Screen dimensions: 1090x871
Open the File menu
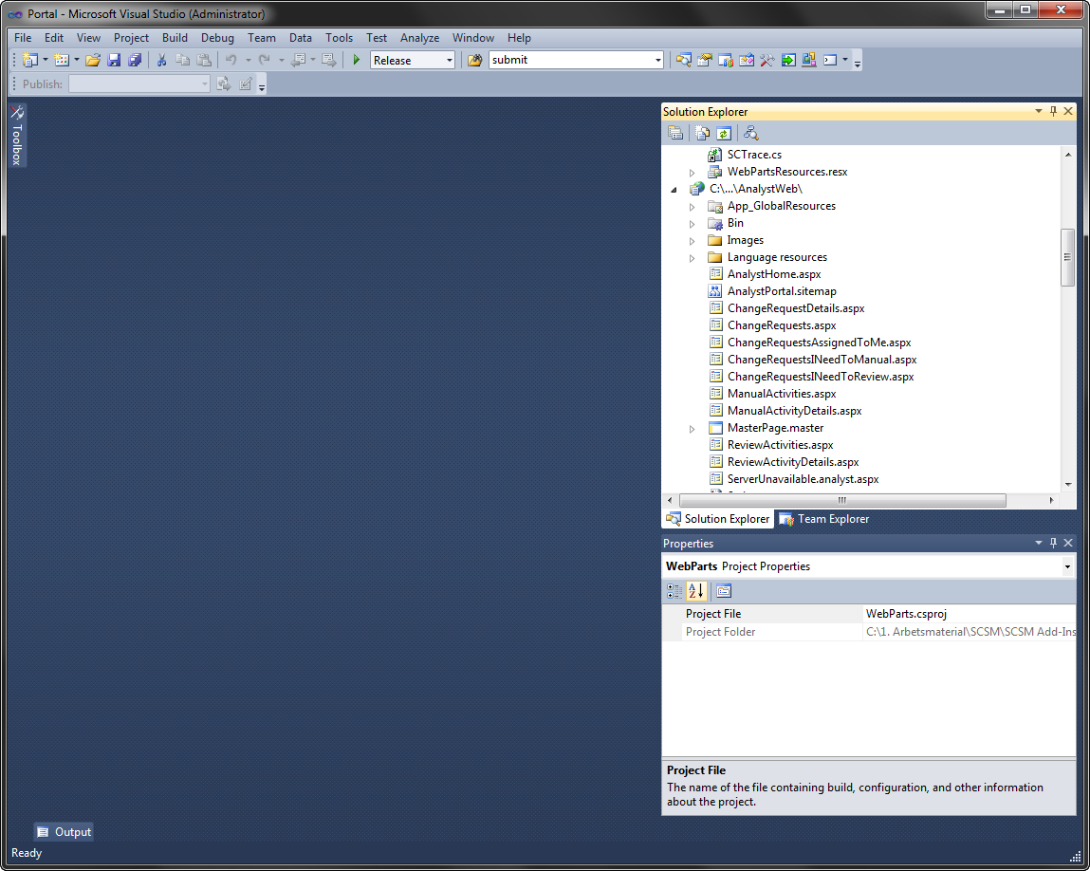[23, 38]
